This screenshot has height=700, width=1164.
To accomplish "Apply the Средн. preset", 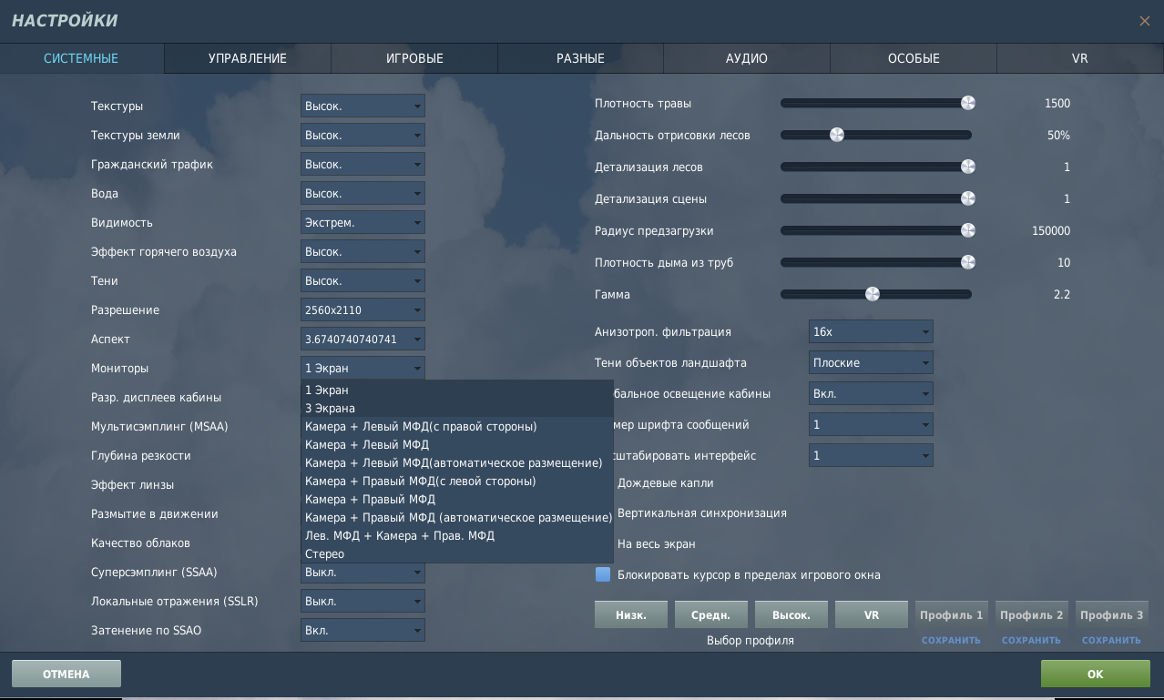I will point(711,614).
